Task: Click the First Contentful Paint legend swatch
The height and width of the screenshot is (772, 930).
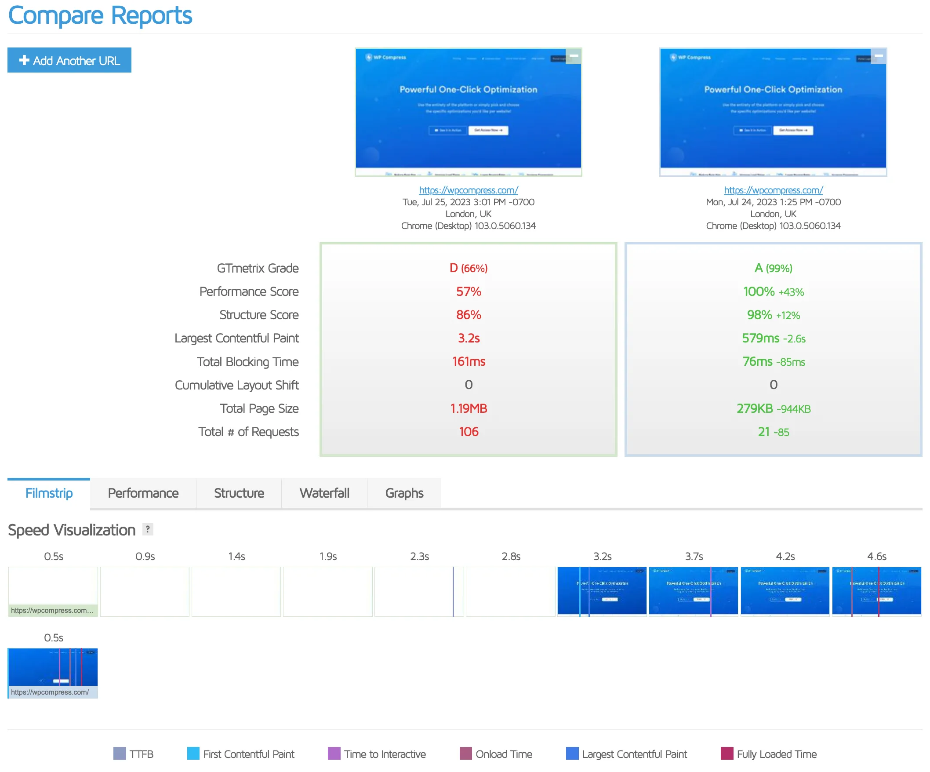Action: pos(193,754)
